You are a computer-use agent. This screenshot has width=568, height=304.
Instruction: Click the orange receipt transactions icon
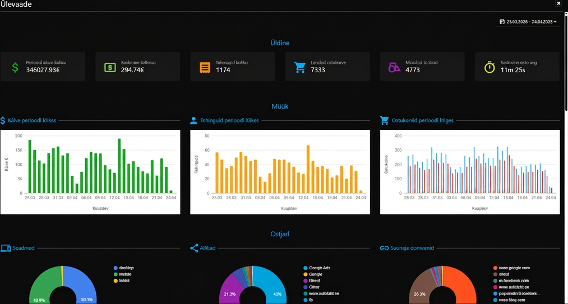[x=205, y=67]
